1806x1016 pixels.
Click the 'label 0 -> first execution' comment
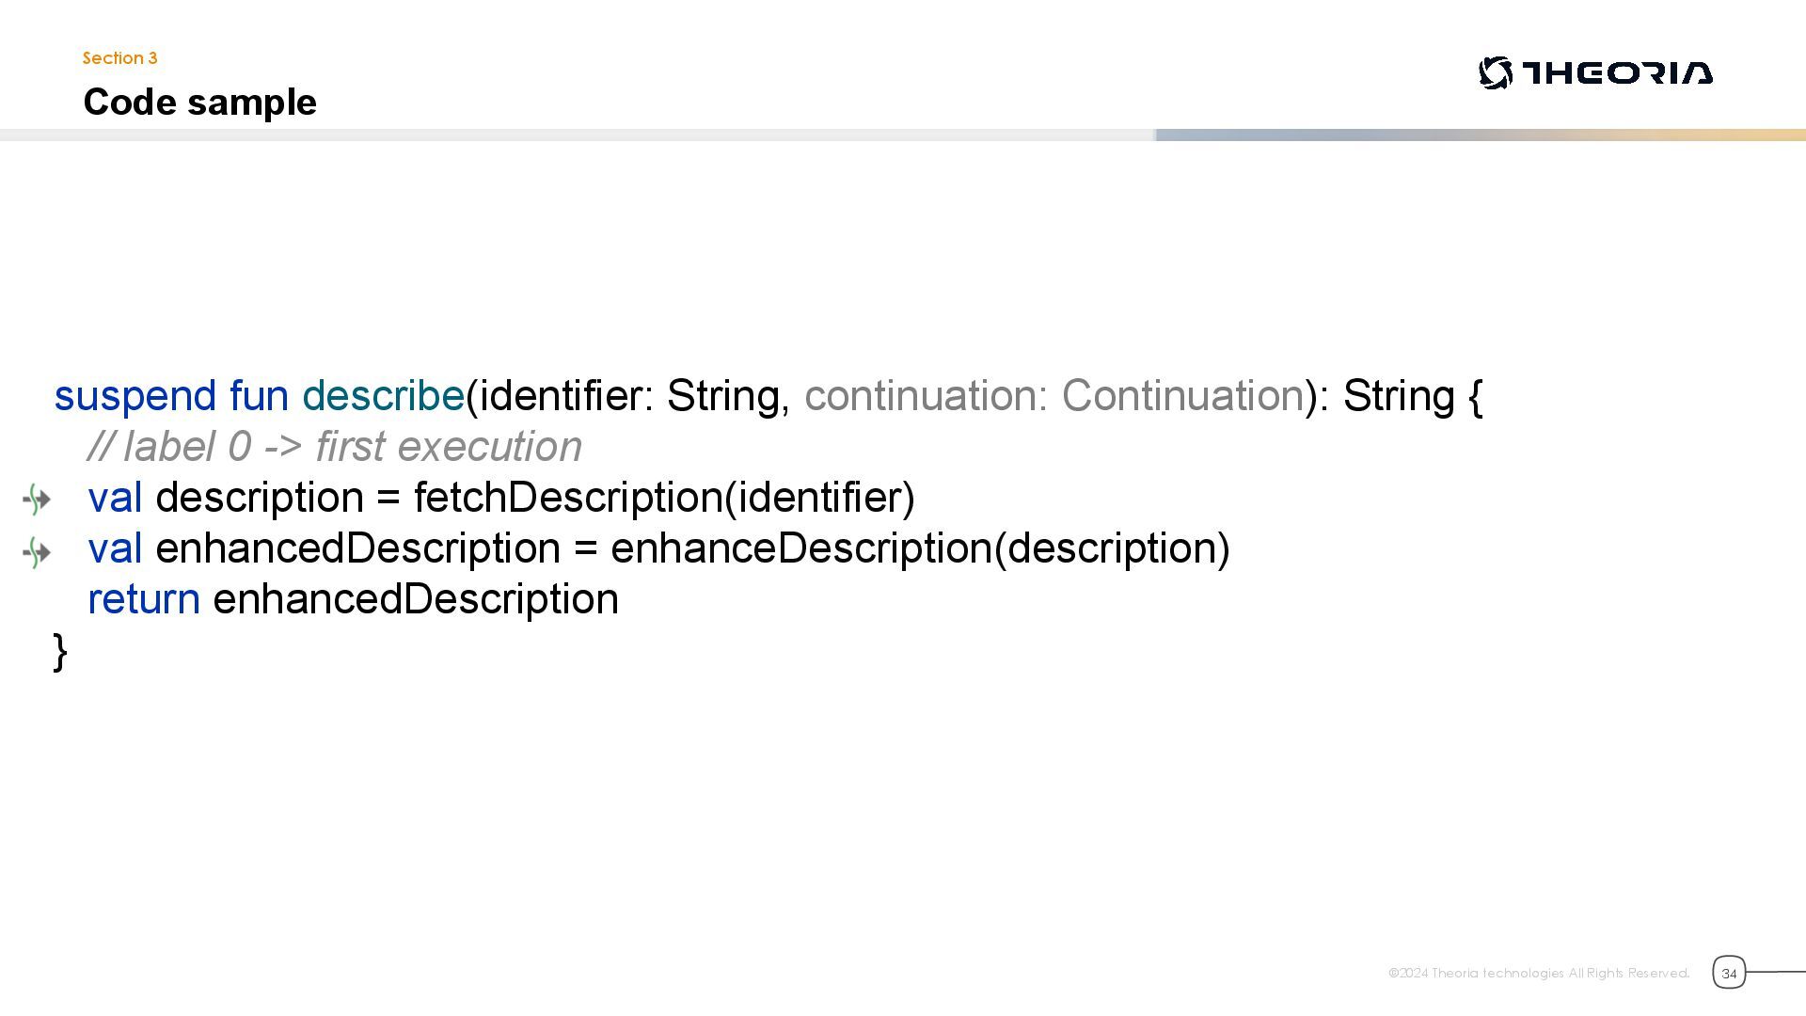coord(353,447)
